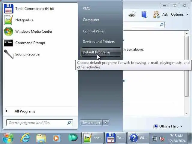This screenshot has height=144, width=192.
Task: Switch to Total Commander taskbar button
Action: pyautogui.click(x=115, y=138)
